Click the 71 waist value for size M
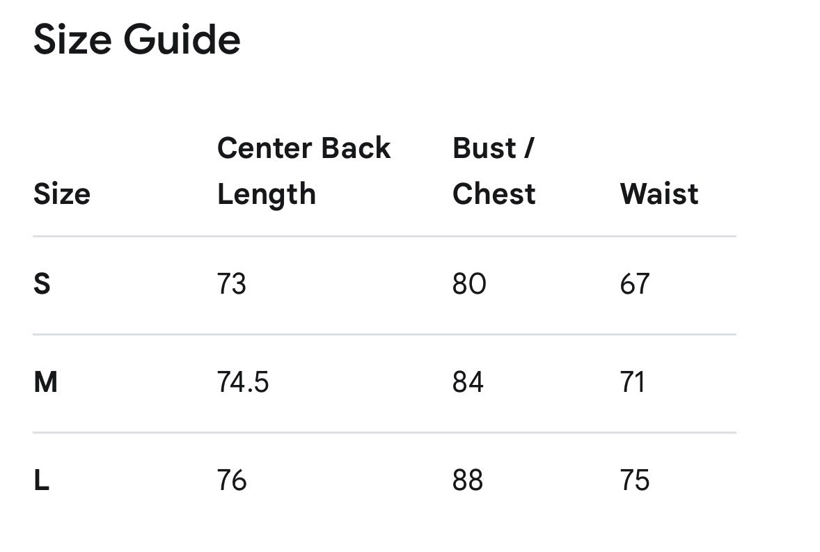This screenshot has width=820, height=552. tap(633, 382)
